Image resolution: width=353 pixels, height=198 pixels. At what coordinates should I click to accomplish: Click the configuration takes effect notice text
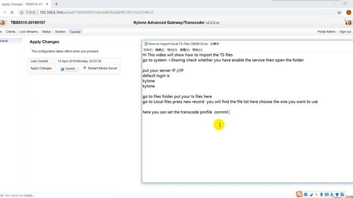coord(65,51)
